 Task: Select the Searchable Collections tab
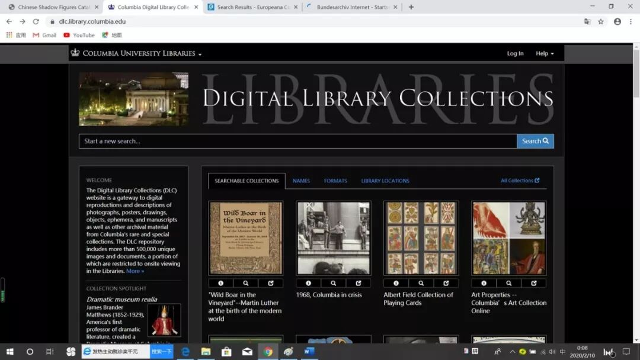(247, 181)
